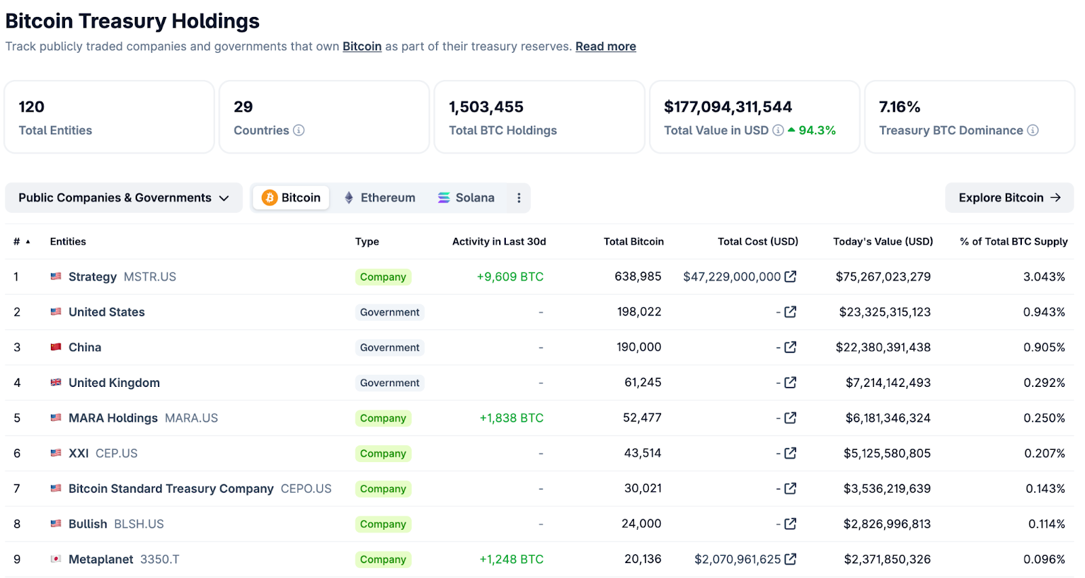This screenshot has height=578, width=1085.
Task: Follow the Bitcoin link in description
Action: point(362,46)
